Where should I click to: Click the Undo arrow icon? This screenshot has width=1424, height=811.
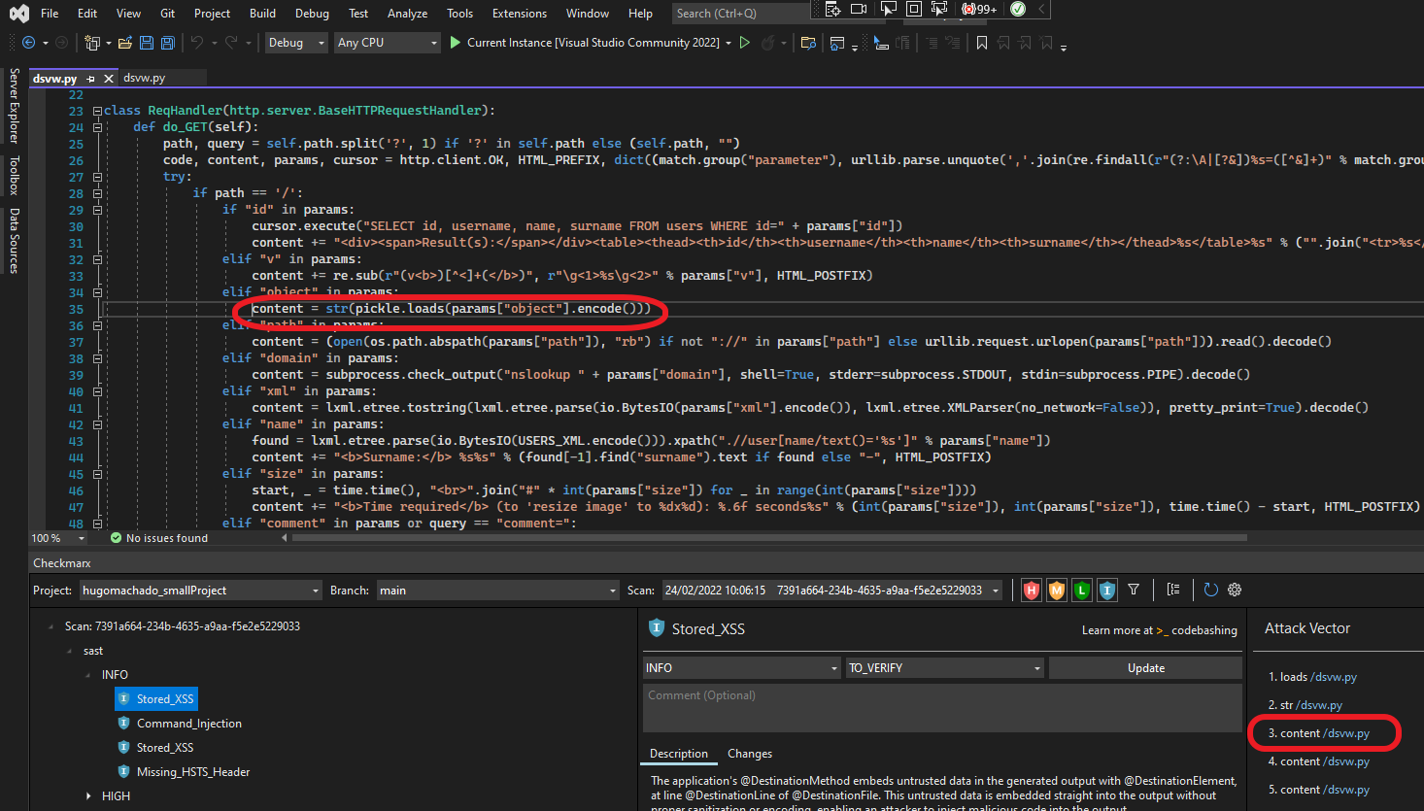click(197, 43)
